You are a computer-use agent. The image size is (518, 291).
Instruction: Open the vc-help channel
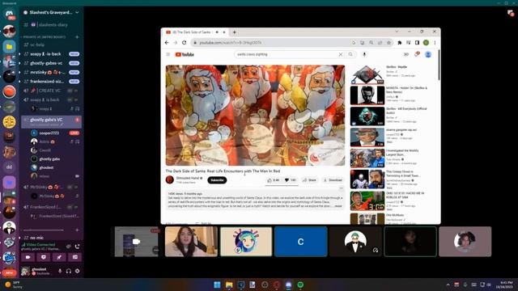pyautogui.click(x=52, y=44)
